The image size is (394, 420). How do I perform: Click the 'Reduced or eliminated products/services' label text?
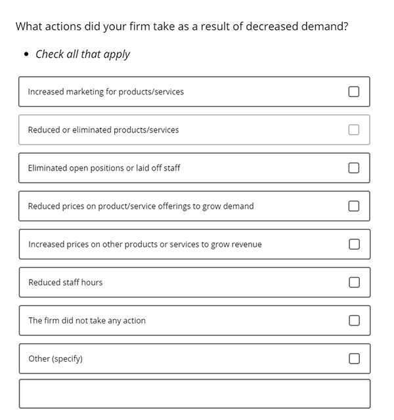click(x=103, y=130)
